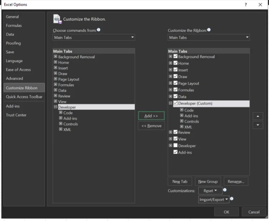This screenshot has height=221, width=269.
Task: Open the Trust Center category
Action: pyautogui.click(x=24, y=115)
